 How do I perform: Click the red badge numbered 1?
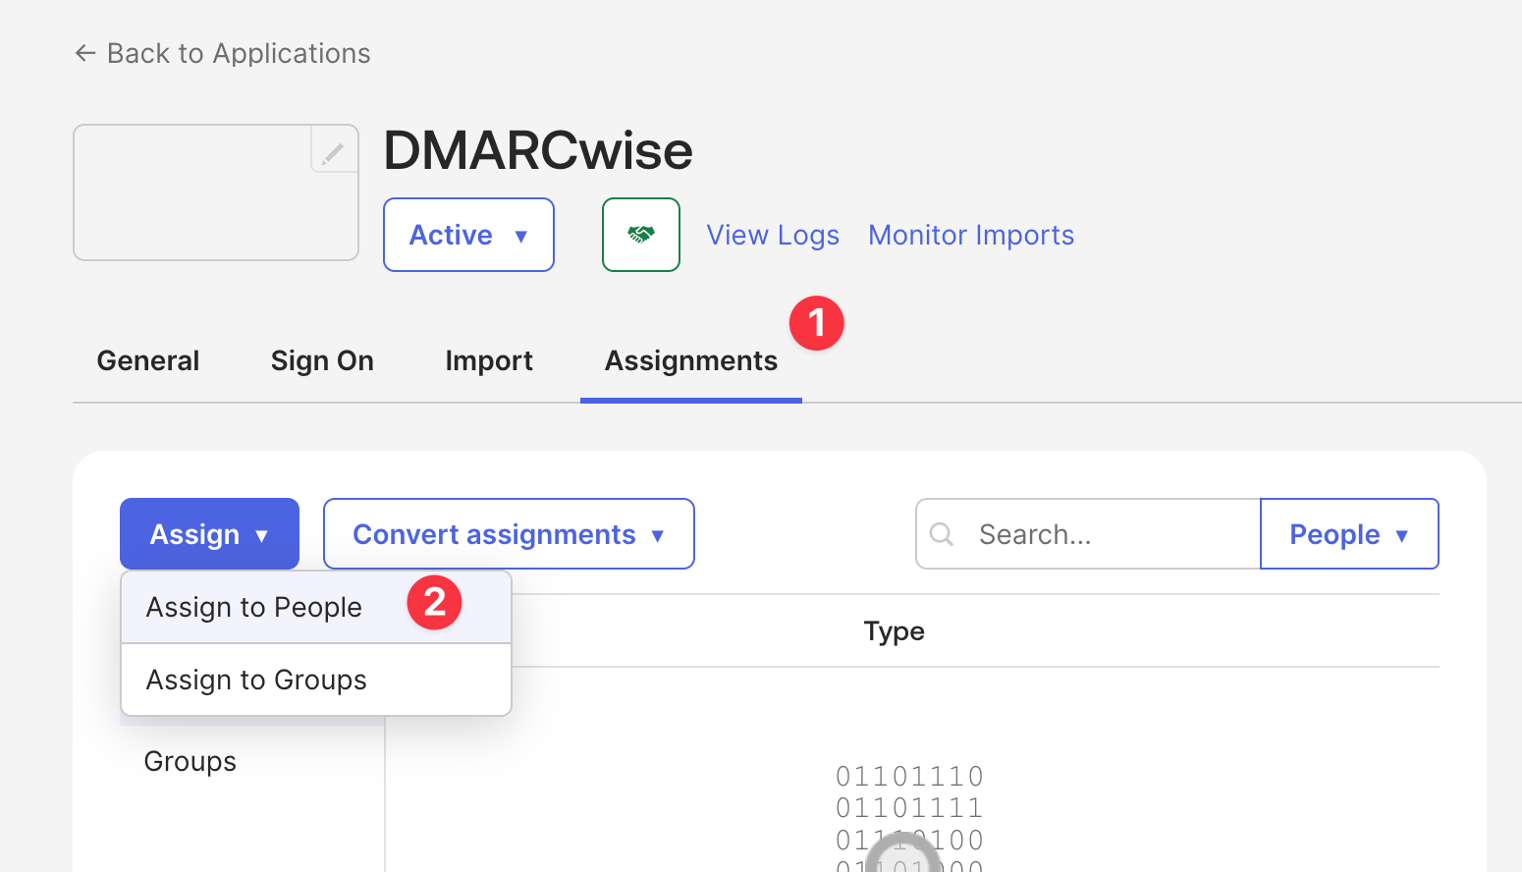(x=817, y=322)
